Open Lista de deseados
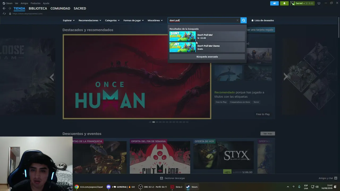 point(262,20)
